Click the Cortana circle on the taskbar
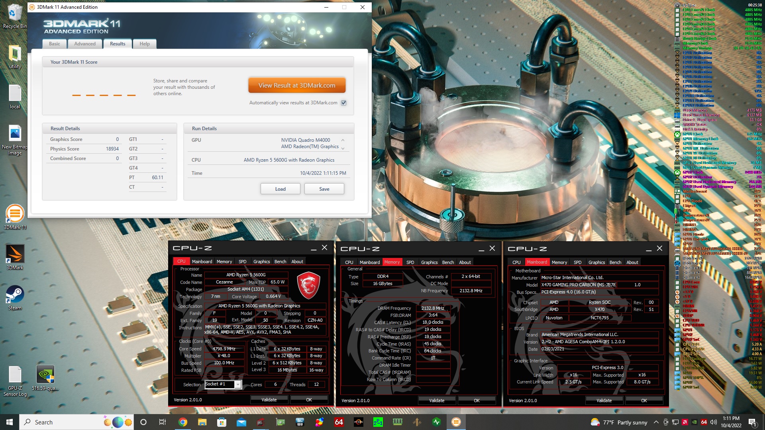The image size is (765, 430). click(143, 422)
